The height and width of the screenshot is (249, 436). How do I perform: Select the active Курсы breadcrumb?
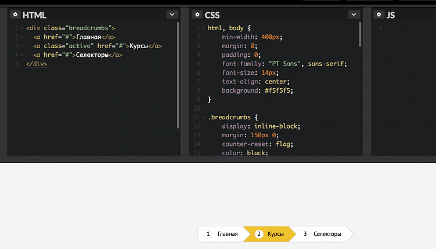coord(275,235)
